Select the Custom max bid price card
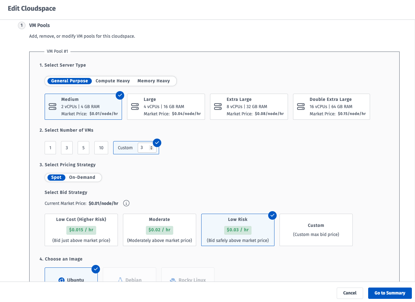 316,230
